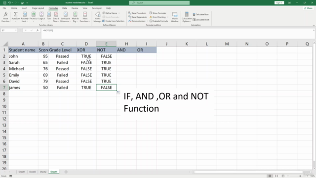Select the 'Michael' cell
This screenshot has width=316, height=178.
click(x=23, y=69)
